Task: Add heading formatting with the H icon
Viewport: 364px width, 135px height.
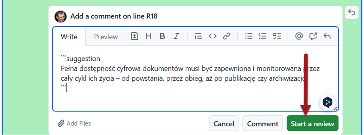Action: point(149,36)
